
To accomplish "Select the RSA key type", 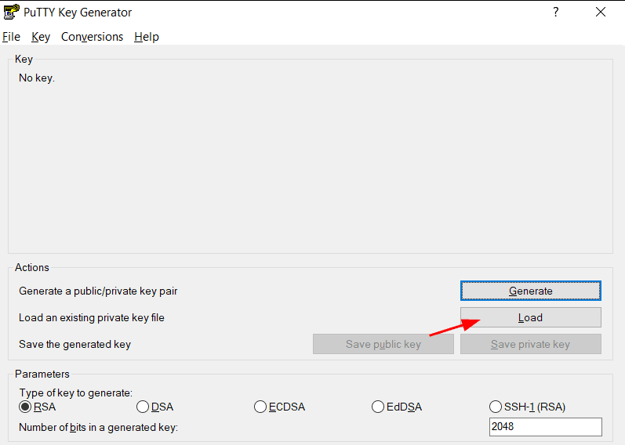I will click(26, 407).
